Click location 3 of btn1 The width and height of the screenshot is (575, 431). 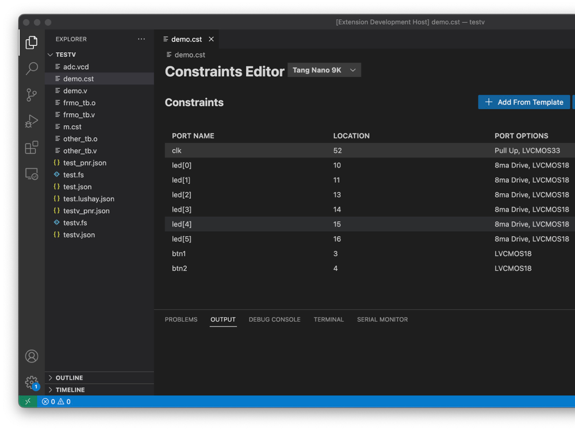[336, 253]
